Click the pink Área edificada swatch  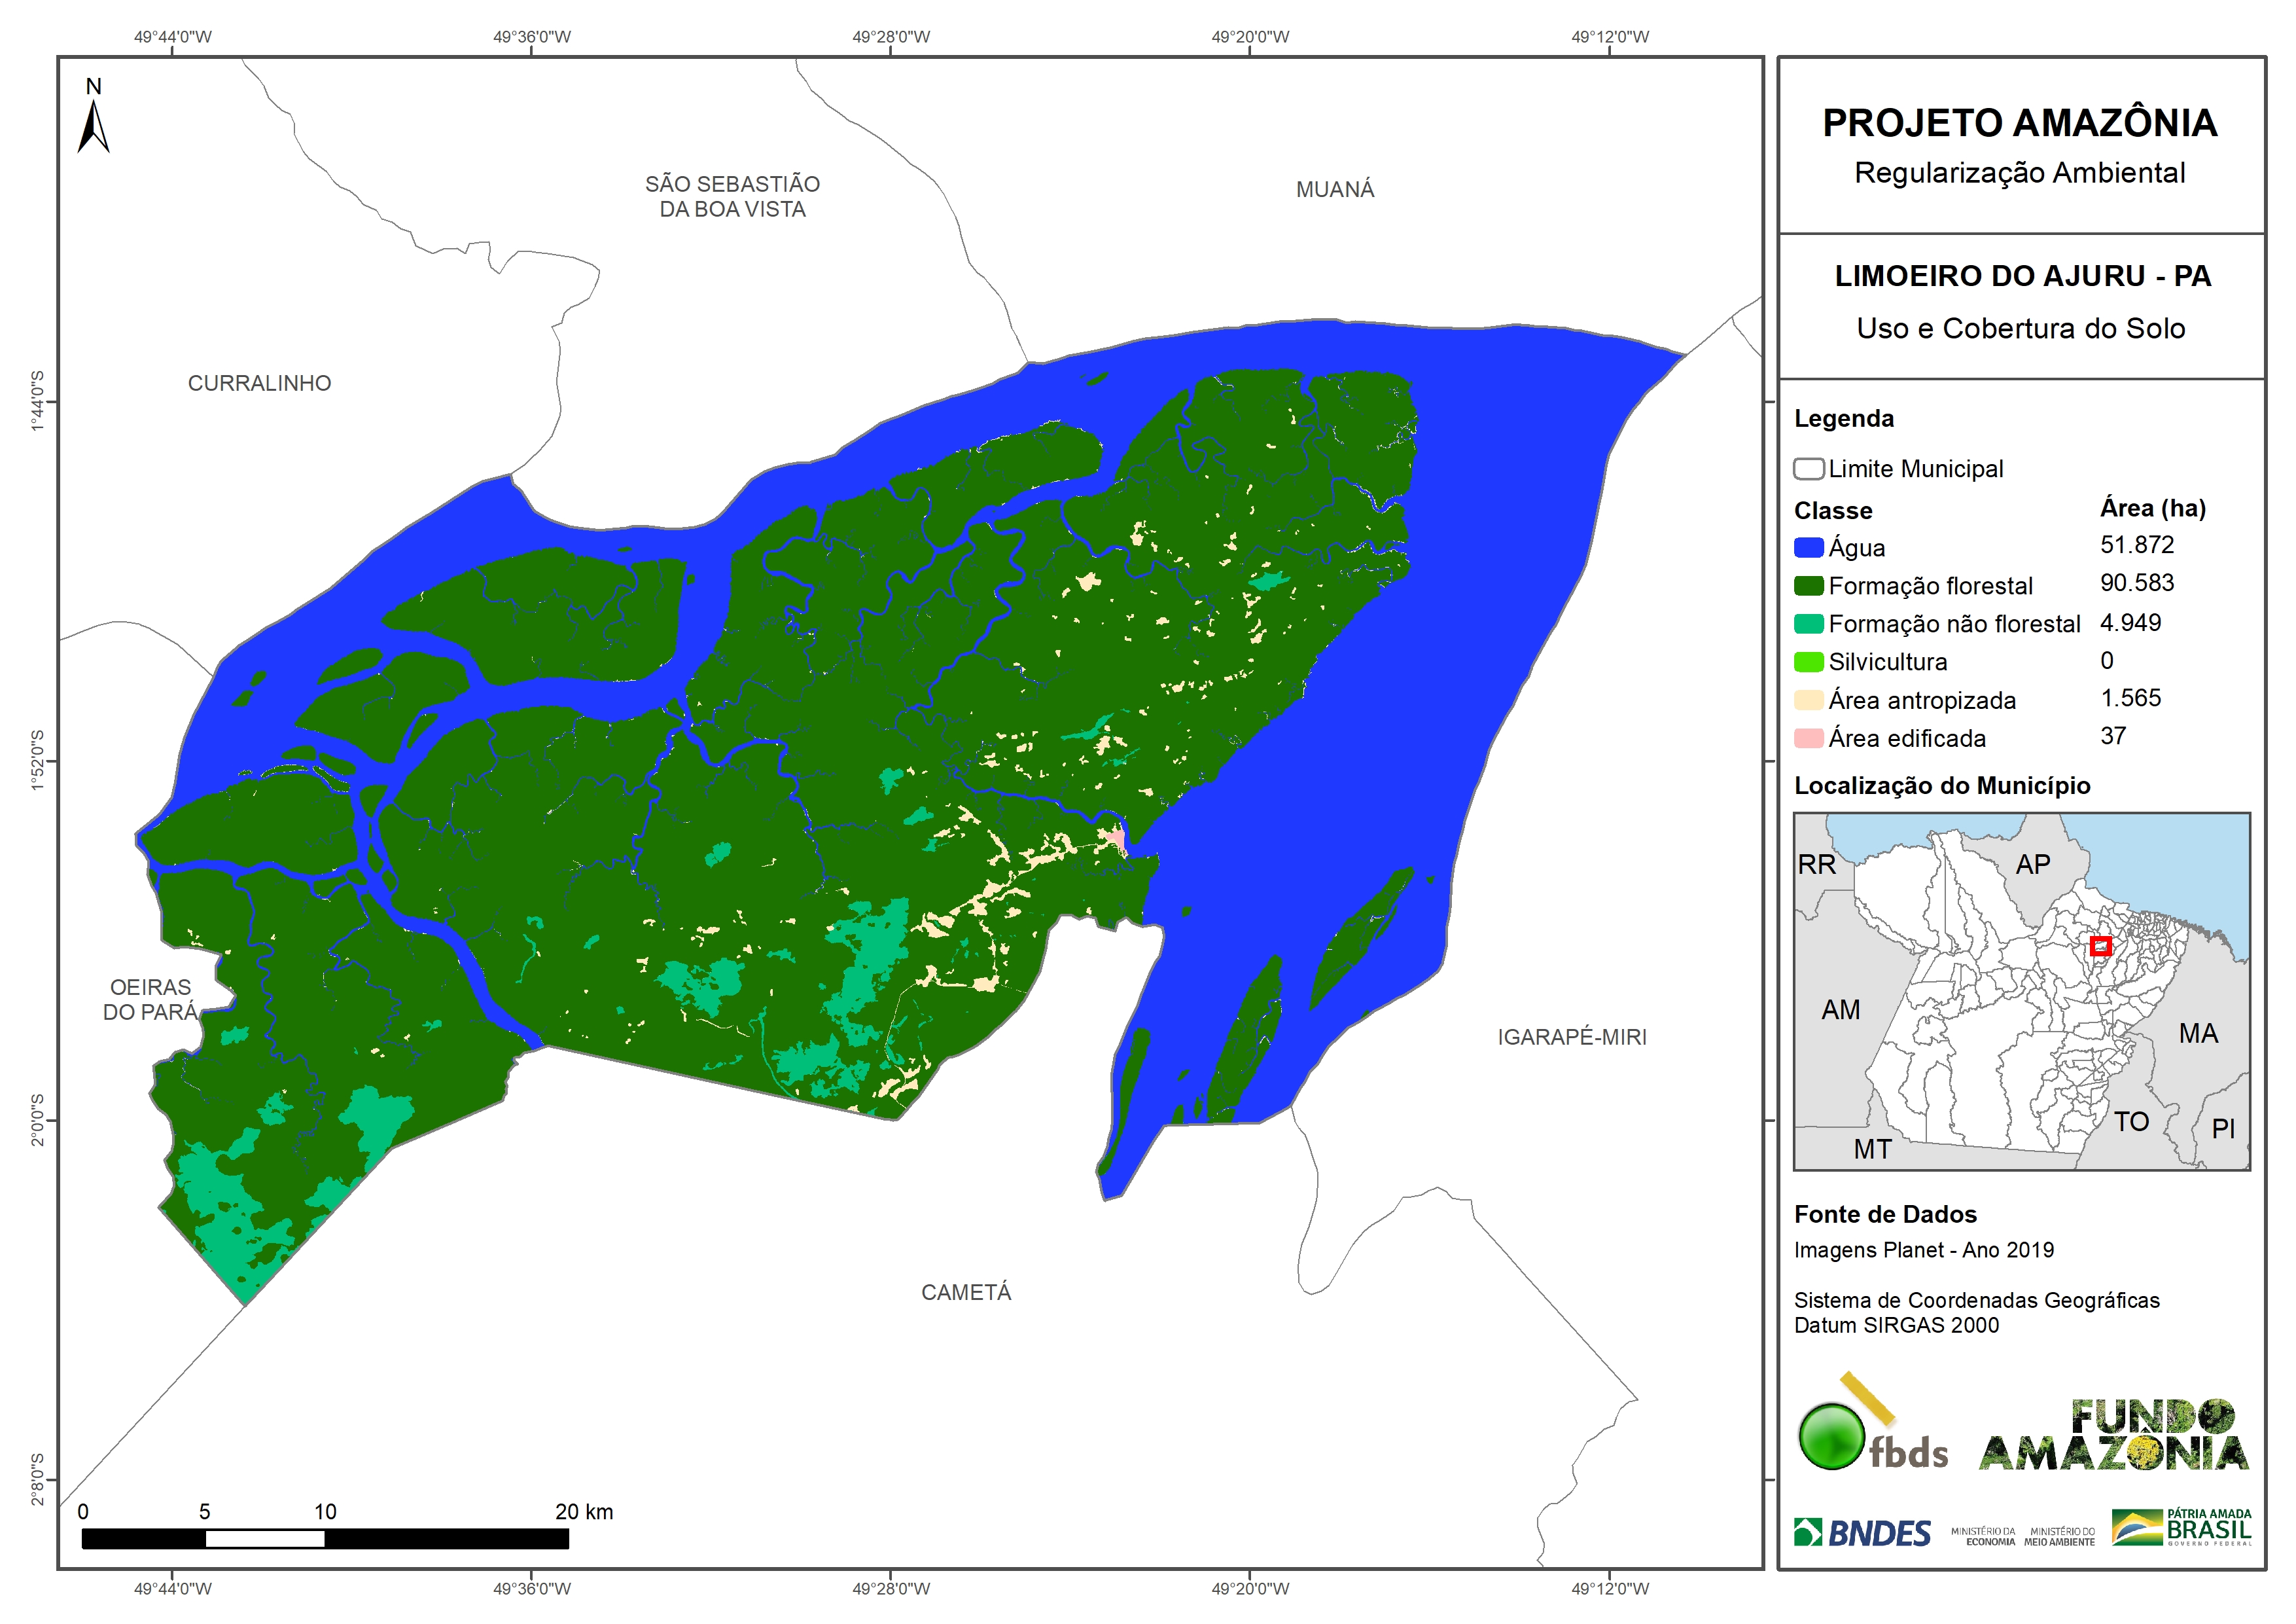(1808, 738)
